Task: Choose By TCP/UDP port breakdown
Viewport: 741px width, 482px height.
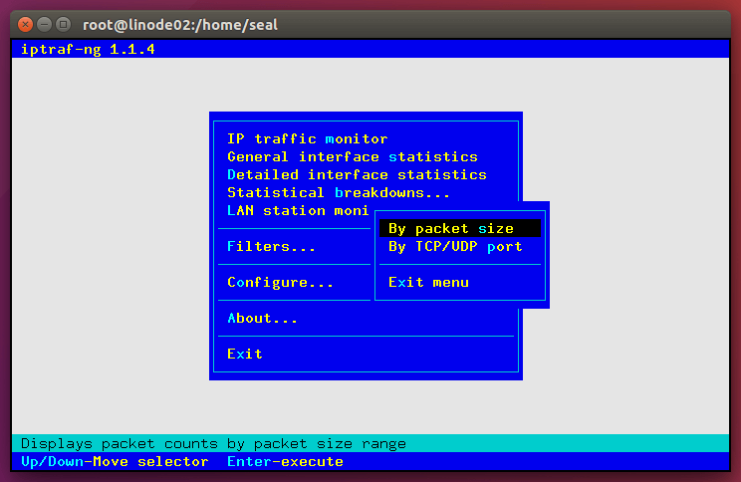Action: tap(455, 246)
